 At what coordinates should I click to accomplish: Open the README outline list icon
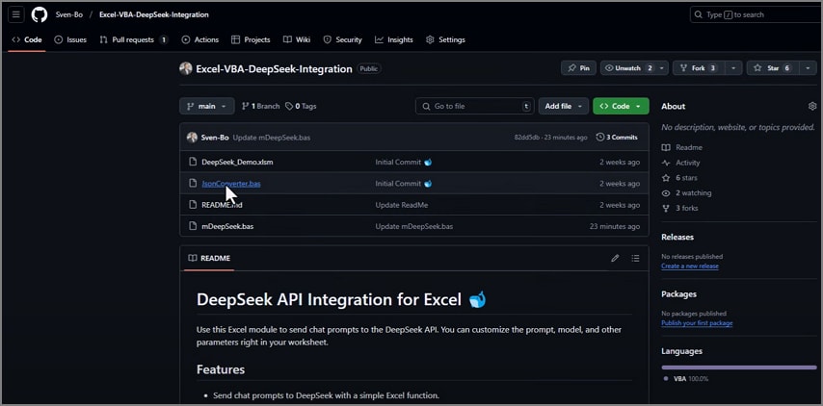click(635, 258)
